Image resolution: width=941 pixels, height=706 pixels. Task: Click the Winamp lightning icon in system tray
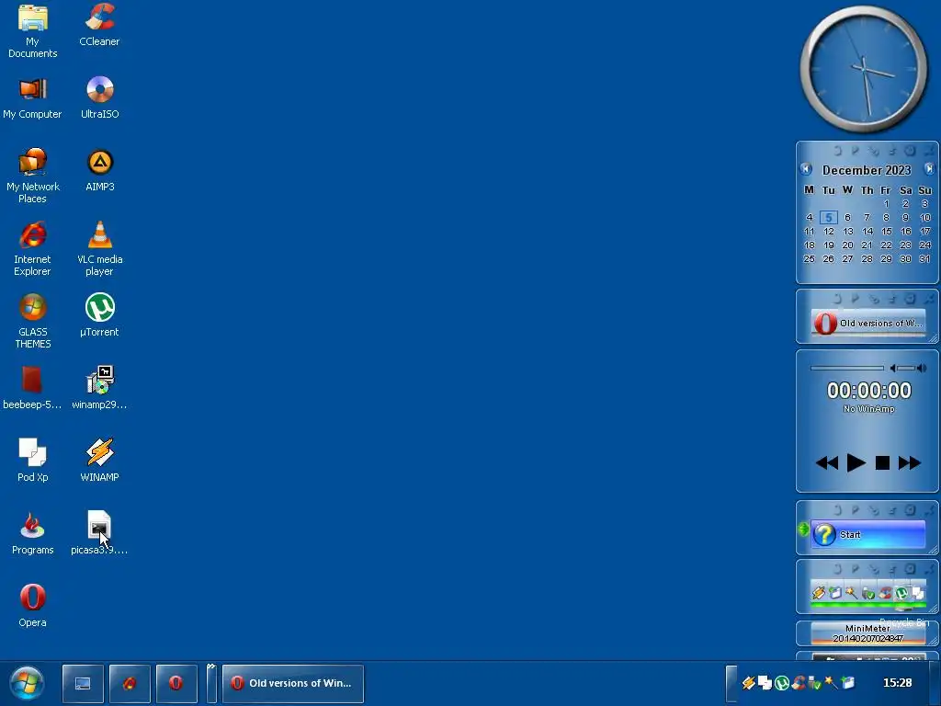pyautogui.click(x=748, y=683)
